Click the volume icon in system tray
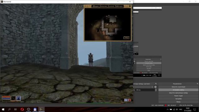 click(177, 109)
